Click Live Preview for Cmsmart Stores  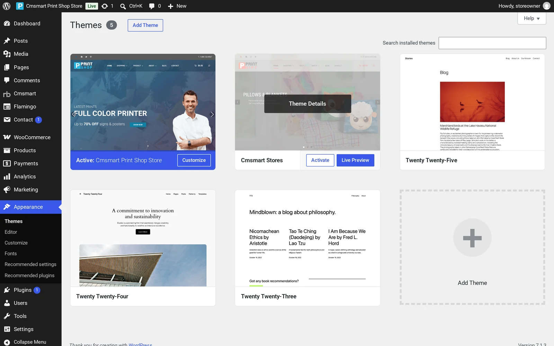coord(355,160)
